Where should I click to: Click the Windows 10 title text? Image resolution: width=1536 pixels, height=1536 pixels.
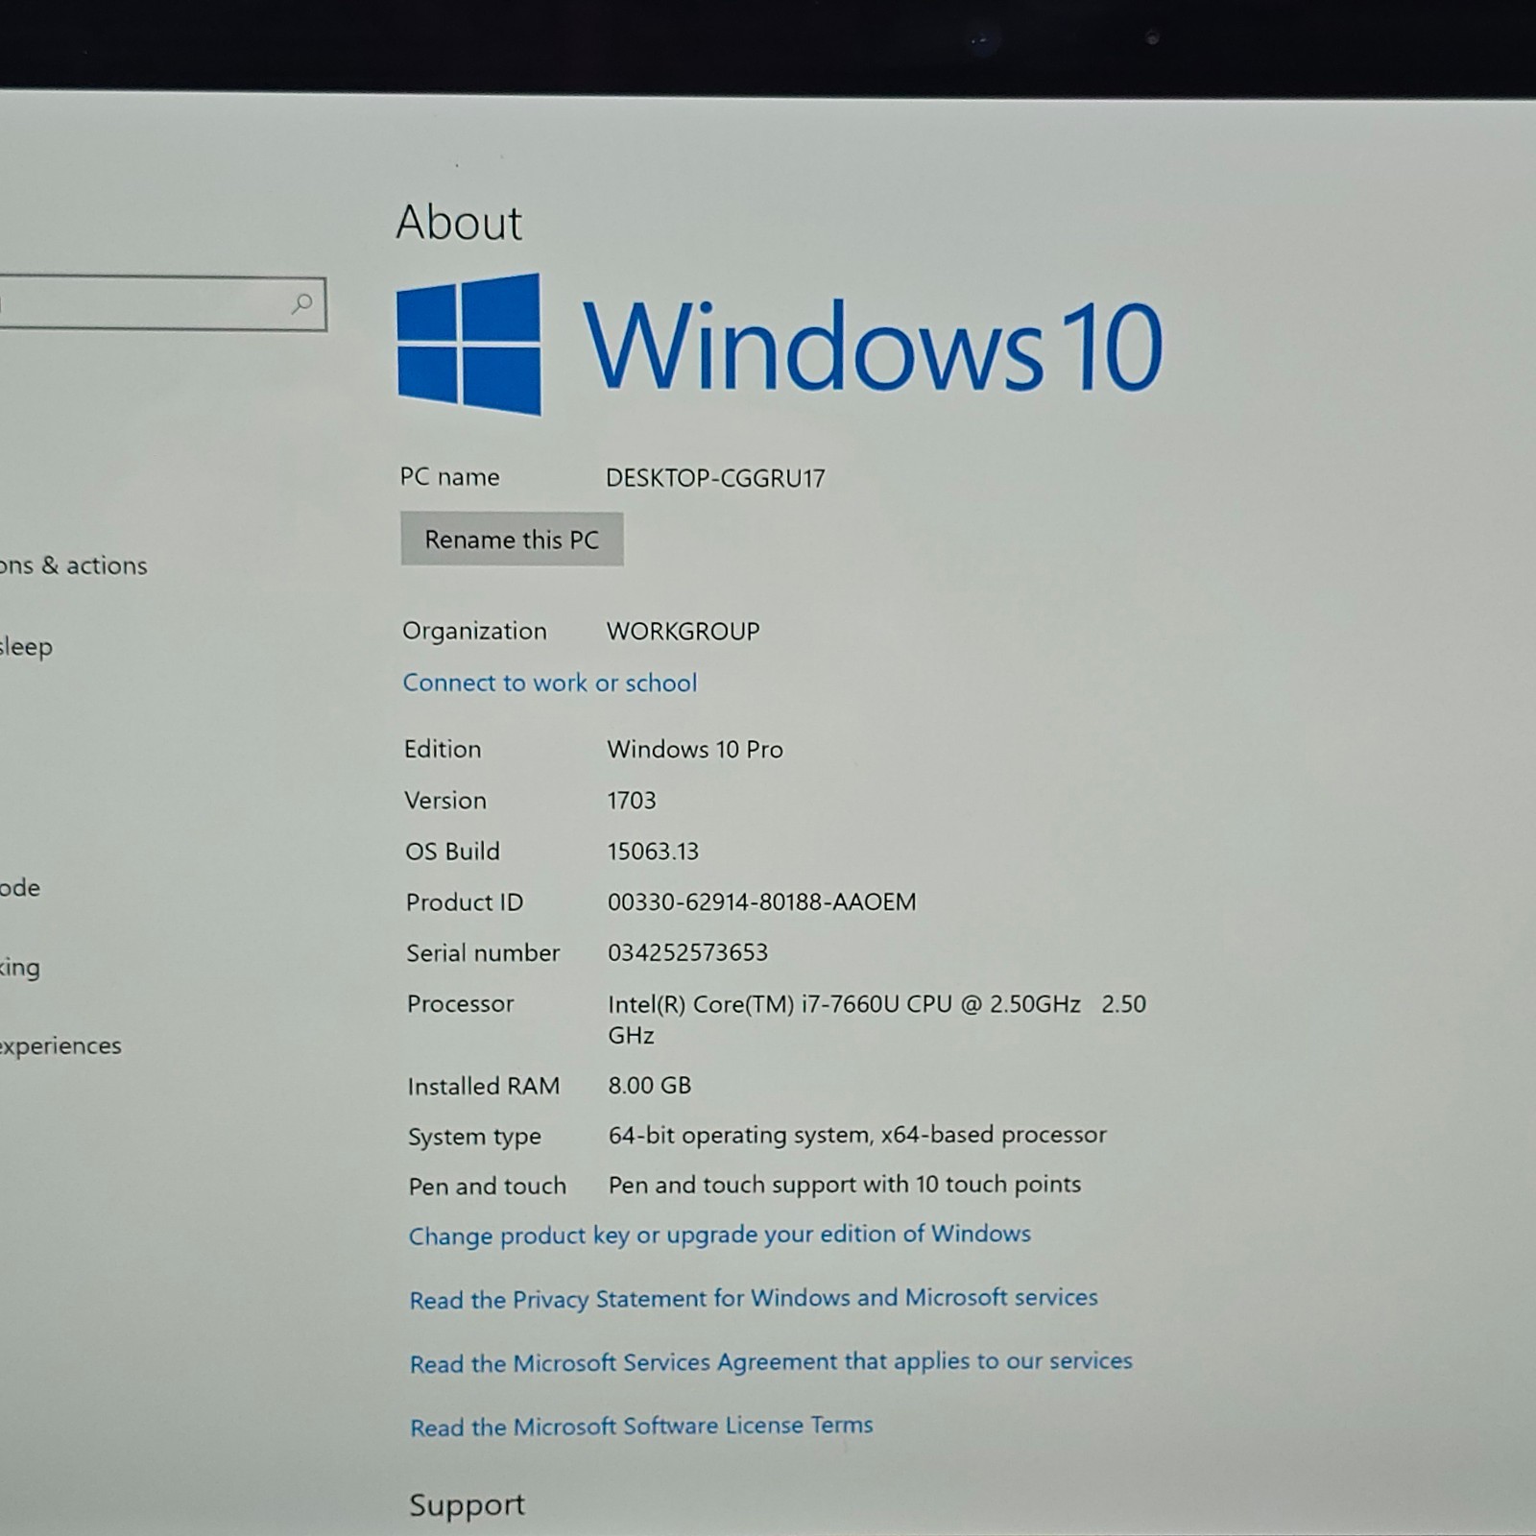pyautogui.click(x=873, y=347)
